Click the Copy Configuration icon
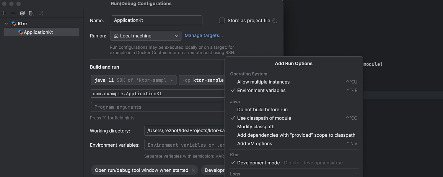 (x=22, y=13)
